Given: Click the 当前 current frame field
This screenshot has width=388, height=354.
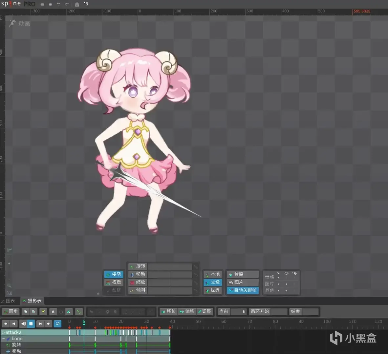Looking at the screenshot, I should click(x=239, y=311).
